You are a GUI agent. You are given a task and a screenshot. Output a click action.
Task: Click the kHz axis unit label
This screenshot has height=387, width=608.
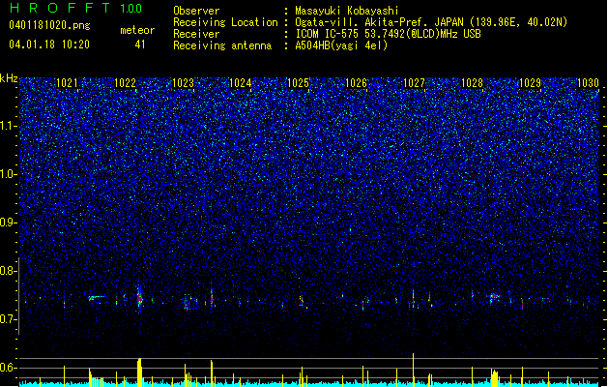(9, 78)
